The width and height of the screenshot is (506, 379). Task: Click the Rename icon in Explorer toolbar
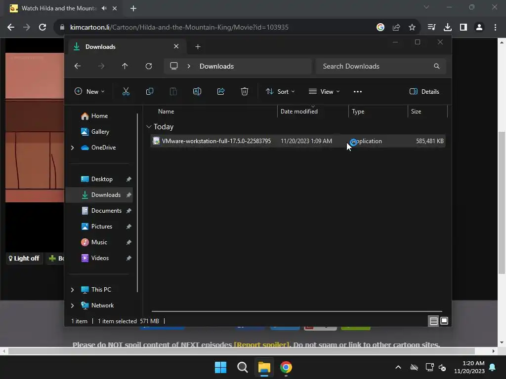point(197,91)
